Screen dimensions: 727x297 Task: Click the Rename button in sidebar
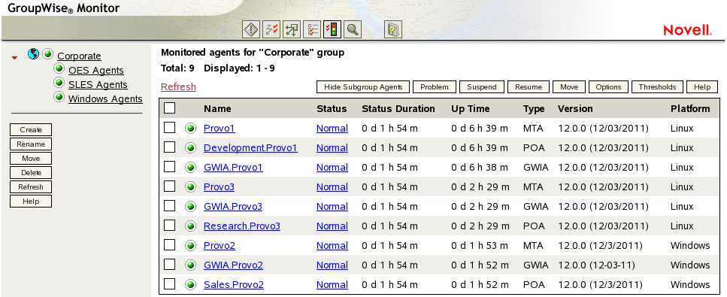(31, 144)
